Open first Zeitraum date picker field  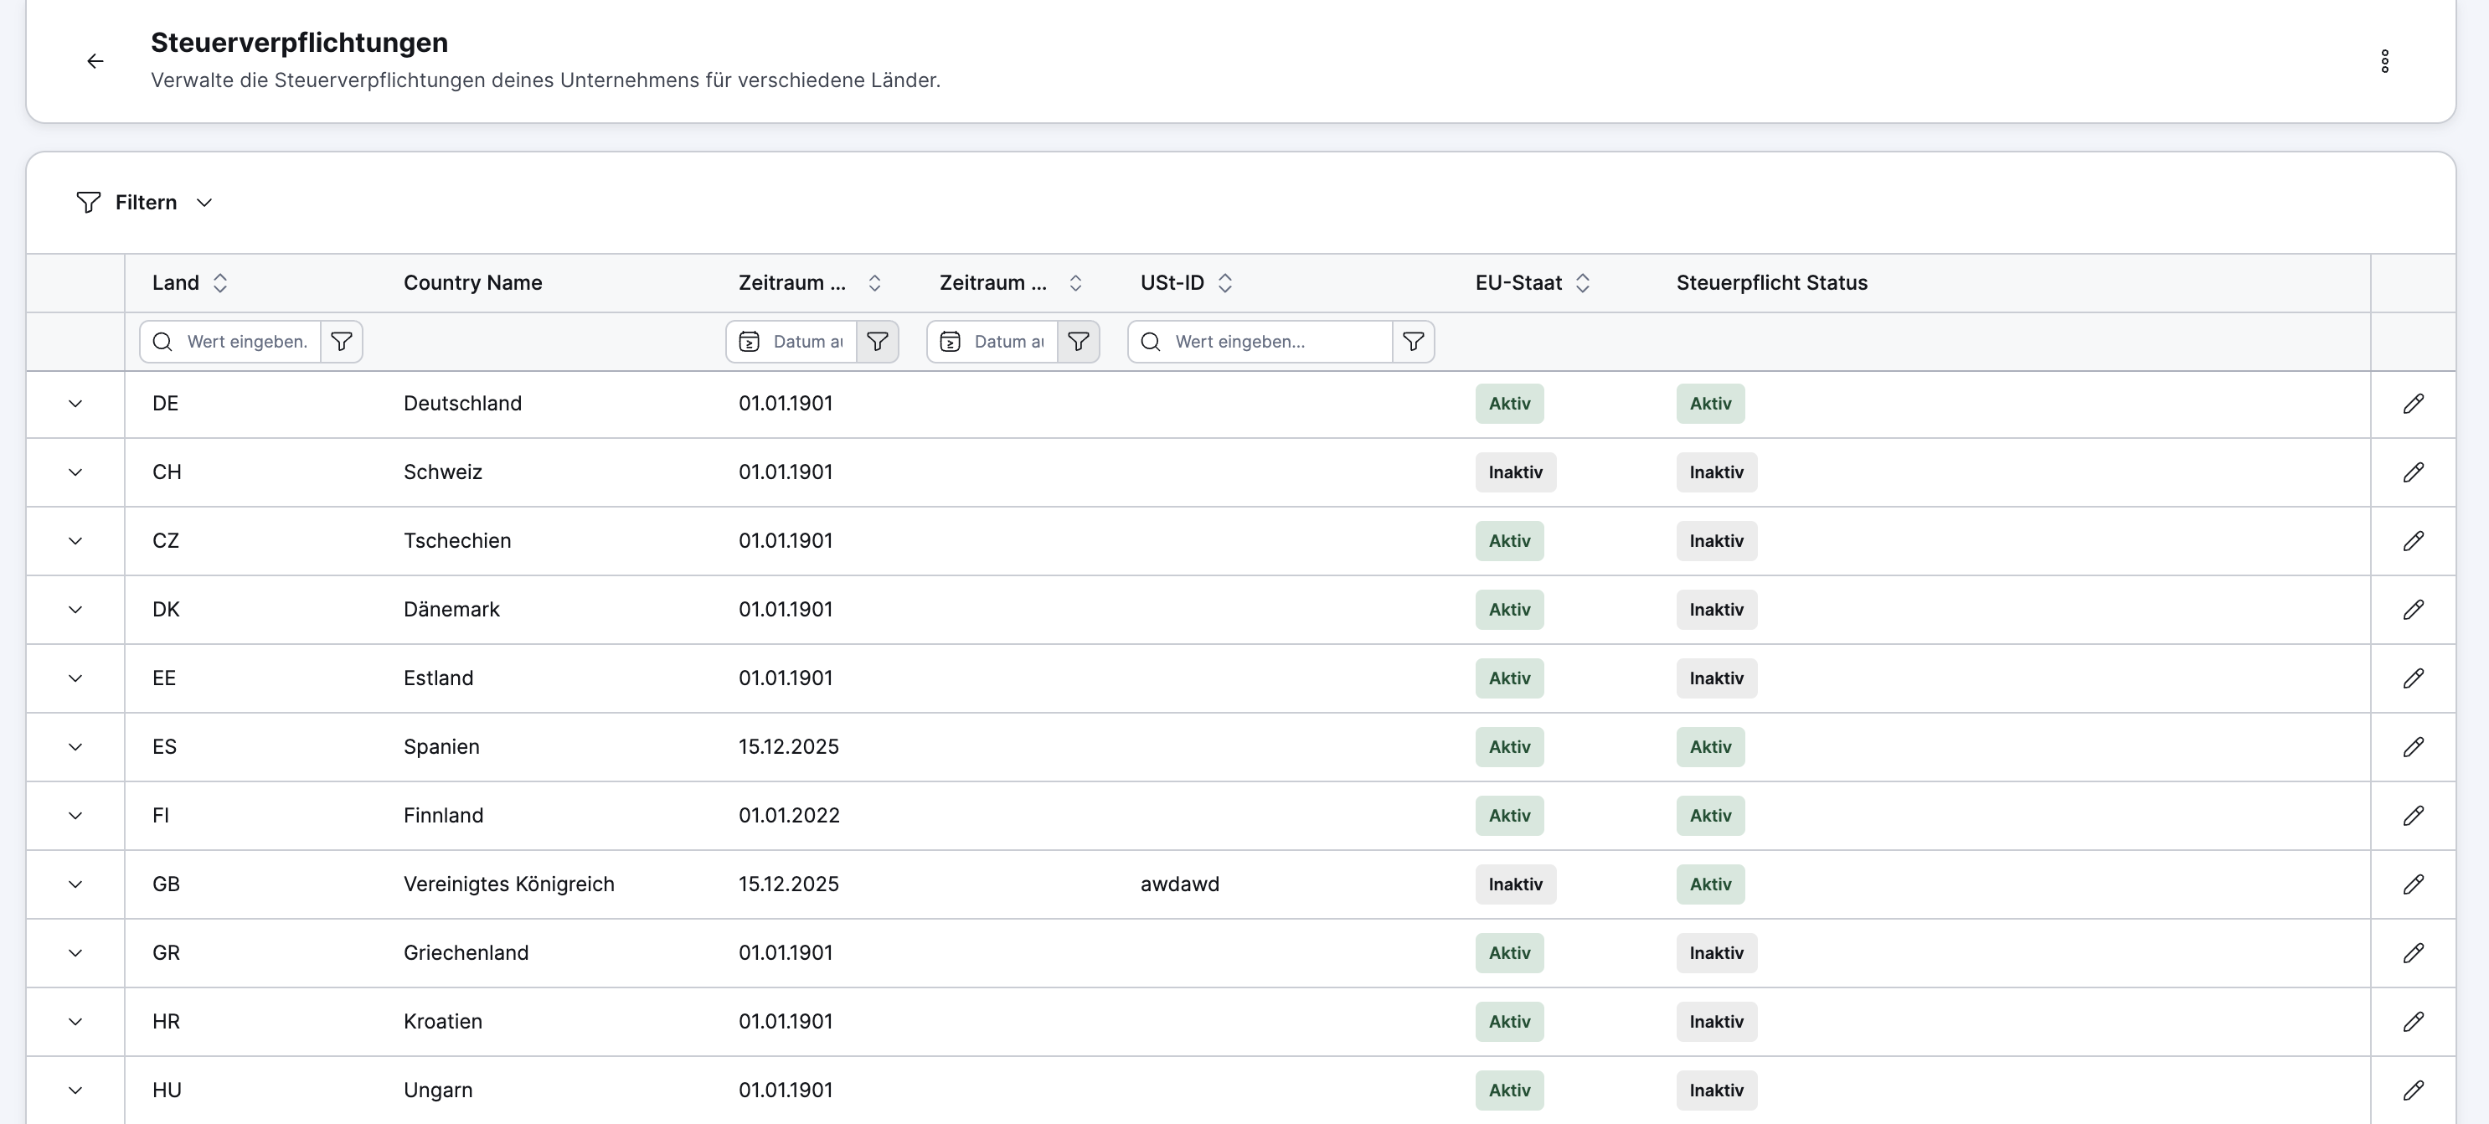pos(806,341)
